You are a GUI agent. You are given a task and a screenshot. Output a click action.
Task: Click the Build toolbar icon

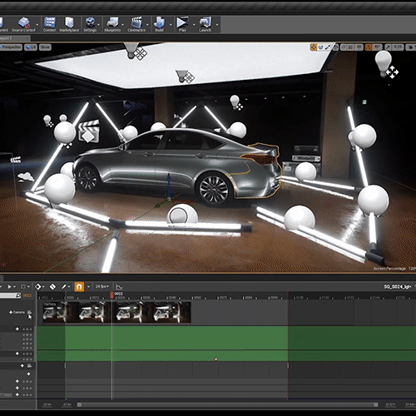tap(159, 24)
